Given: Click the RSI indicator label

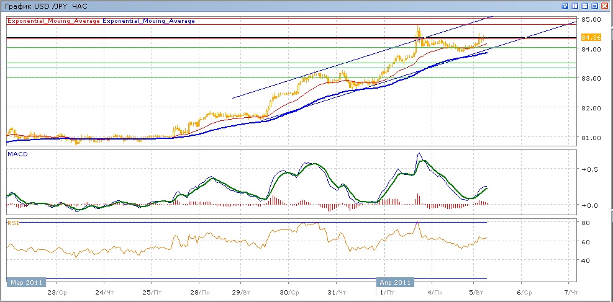Looking at the screenshot, I should (x=12, y=222).
